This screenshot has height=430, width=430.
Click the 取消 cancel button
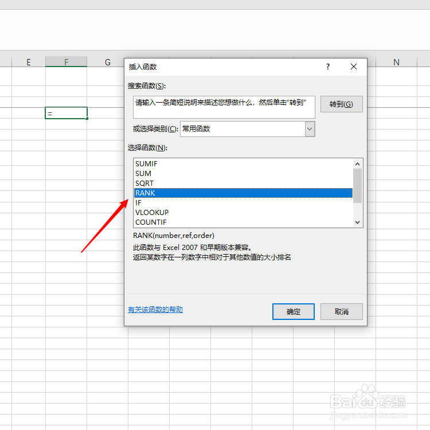[342, 311]
